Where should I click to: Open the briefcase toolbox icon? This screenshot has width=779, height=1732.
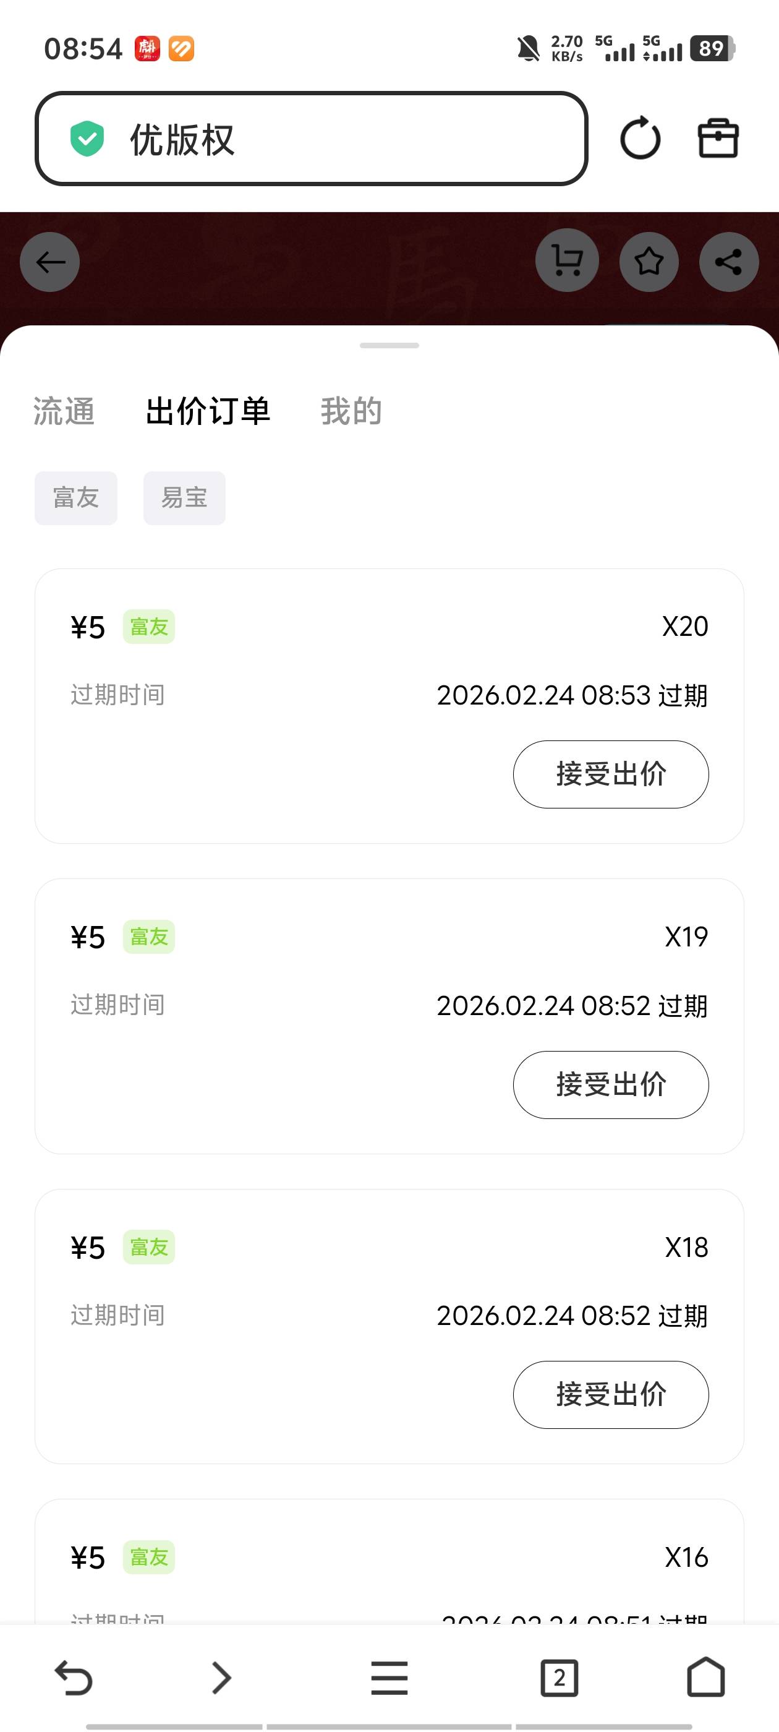pos(718,139)
